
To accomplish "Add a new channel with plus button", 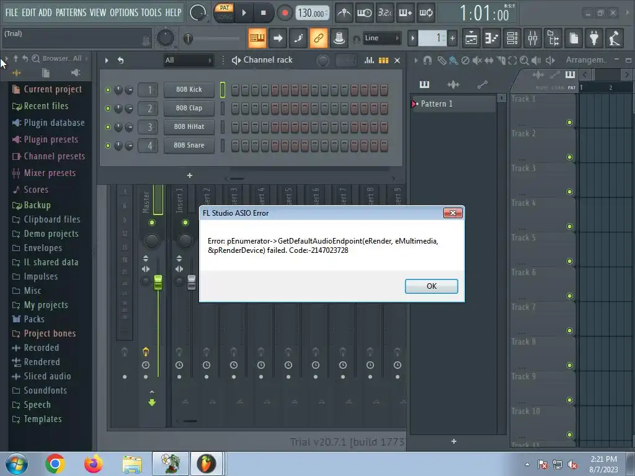I will 190,175.
